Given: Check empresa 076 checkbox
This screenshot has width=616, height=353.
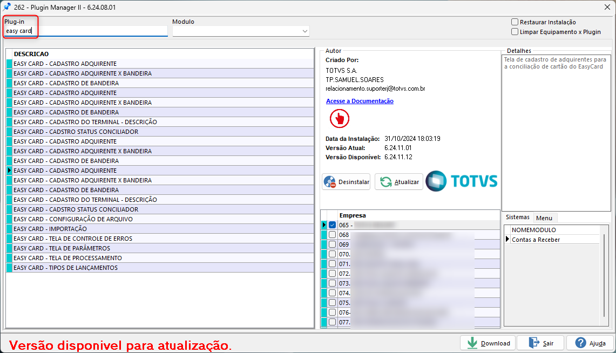Looking at the screenshot, I should [x=333, y=313].
